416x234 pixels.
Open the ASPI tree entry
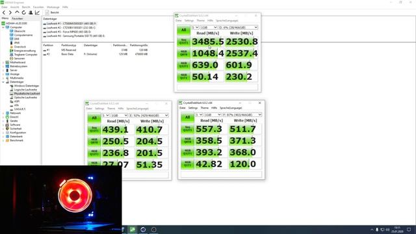[17, 101]
